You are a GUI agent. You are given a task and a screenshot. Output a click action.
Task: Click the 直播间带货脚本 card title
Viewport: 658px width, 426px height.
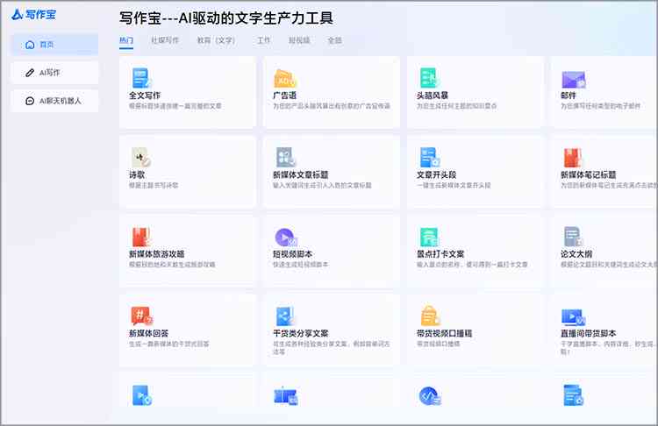pyautogui.click(x=589, y=333)
